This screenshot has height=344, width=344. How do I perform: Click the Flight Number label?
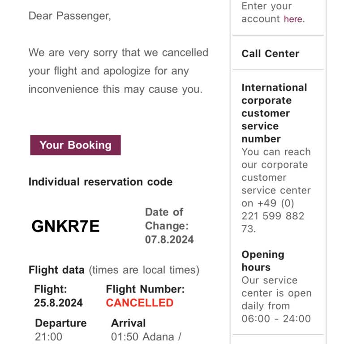click(145, 289)
